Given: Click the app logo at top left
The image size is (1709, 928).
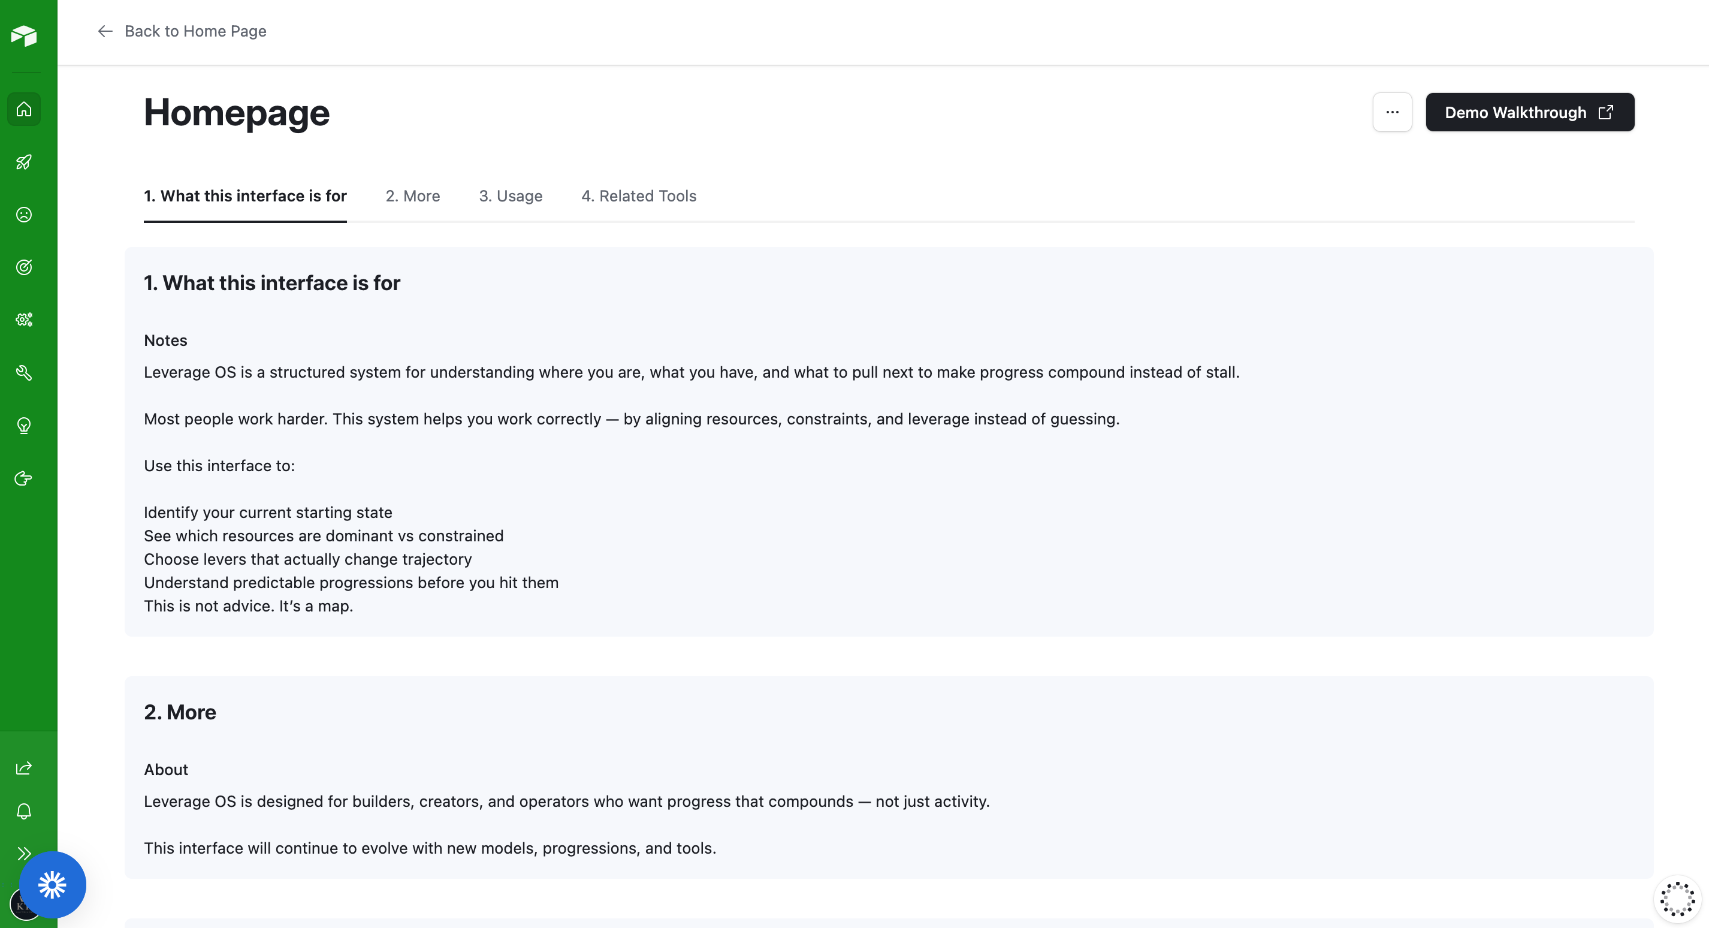Looking at the screenshot, I should point(25,36).
